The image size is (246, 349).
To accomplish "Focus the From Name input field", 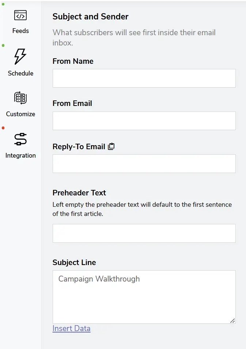I will pos(144,78).
